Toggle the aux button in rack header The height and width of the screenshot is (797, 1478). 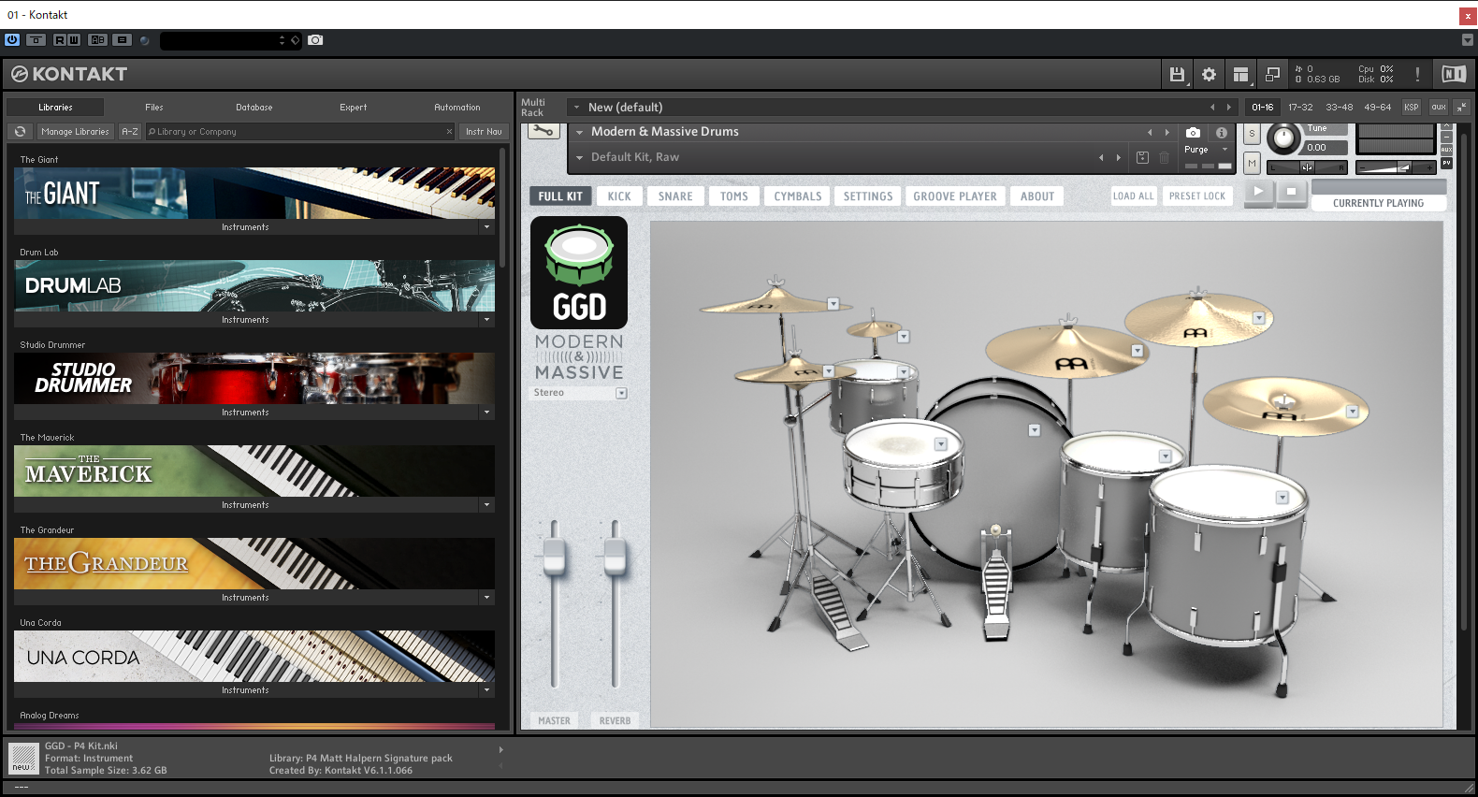[x=1439, y=108]
